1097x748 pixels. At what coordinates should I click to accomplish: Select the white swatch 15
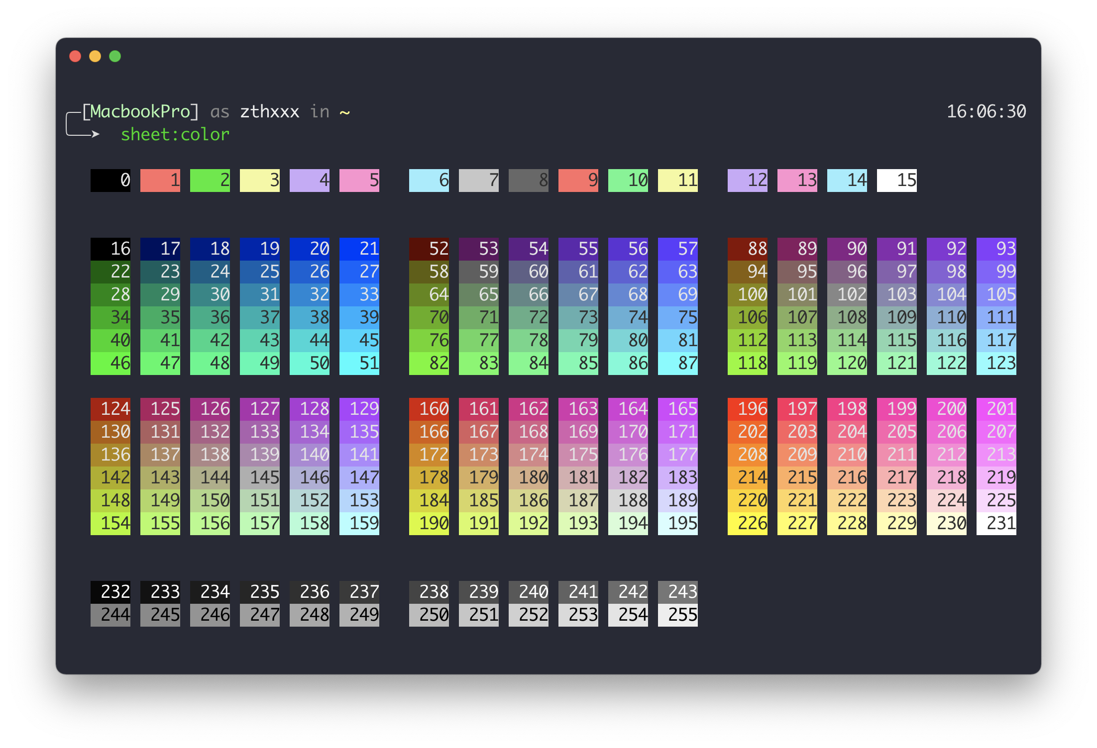pyautogui.click(x=896, y=181)
